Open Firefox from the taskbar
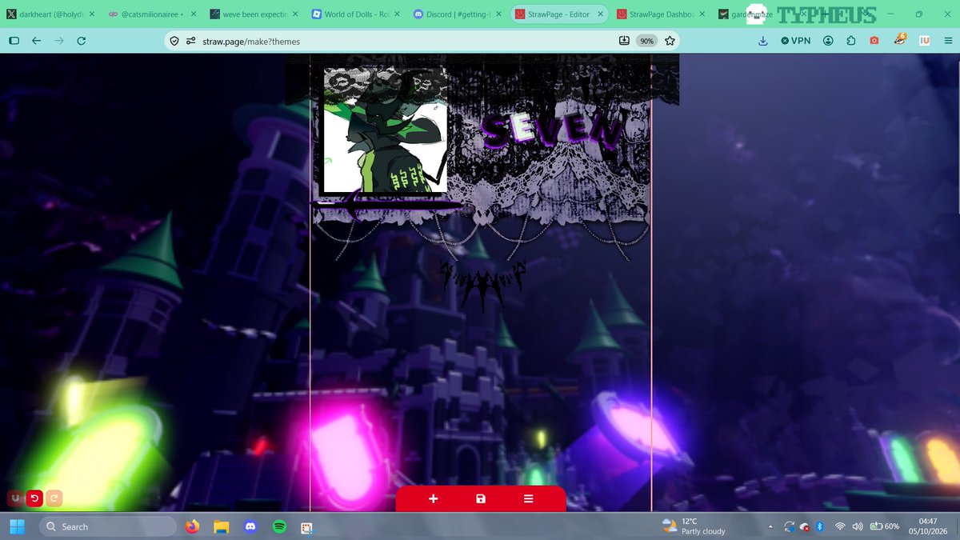Screen dimensions: 960x540 [x=191, y=526]
